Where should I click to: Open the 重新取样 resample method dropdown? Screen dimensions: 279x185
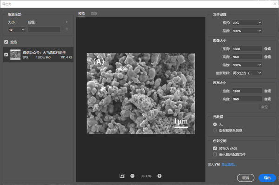pyautogui.click(x=247, y=73)
